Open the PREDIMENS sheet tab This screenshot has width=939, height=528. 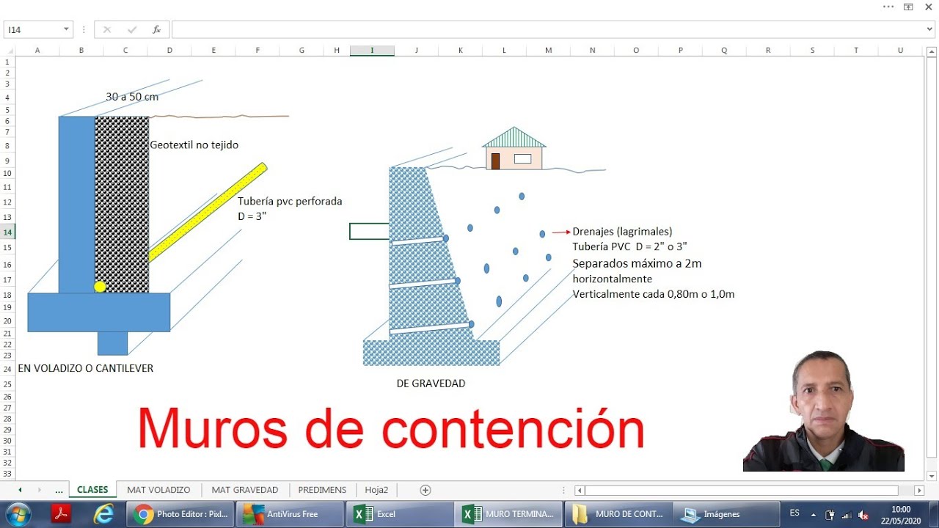coord(322,490)
